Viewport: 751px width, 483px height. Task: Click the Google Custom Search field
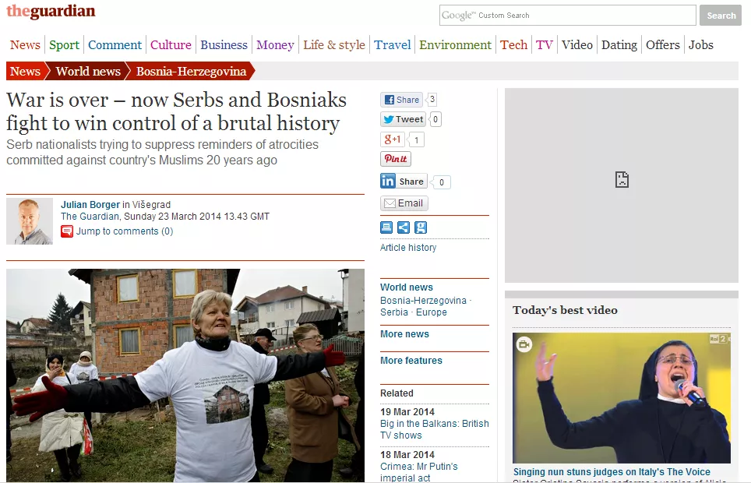[x=568, y=16]
